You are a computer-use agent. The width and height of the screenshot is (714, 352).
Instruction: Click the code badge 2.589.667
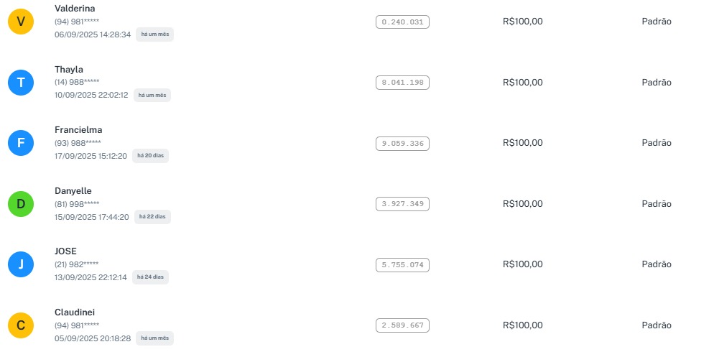pyautogui.click(x=402, y=325)
